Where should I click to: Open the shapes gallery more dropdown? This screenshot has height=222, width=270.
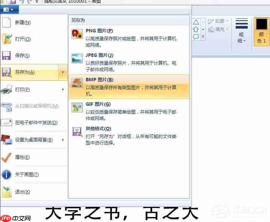pyautogui.click(x=203, y=37)
